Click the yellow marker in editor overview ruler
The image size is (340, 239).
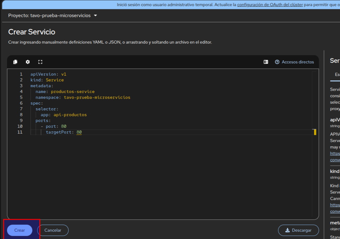(x=315, y=132)
